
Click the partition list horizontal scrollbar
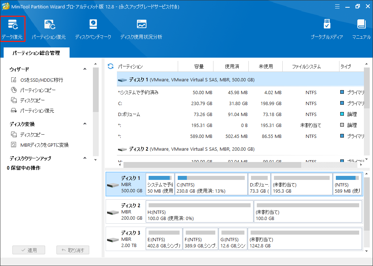[x=212, y=165]
